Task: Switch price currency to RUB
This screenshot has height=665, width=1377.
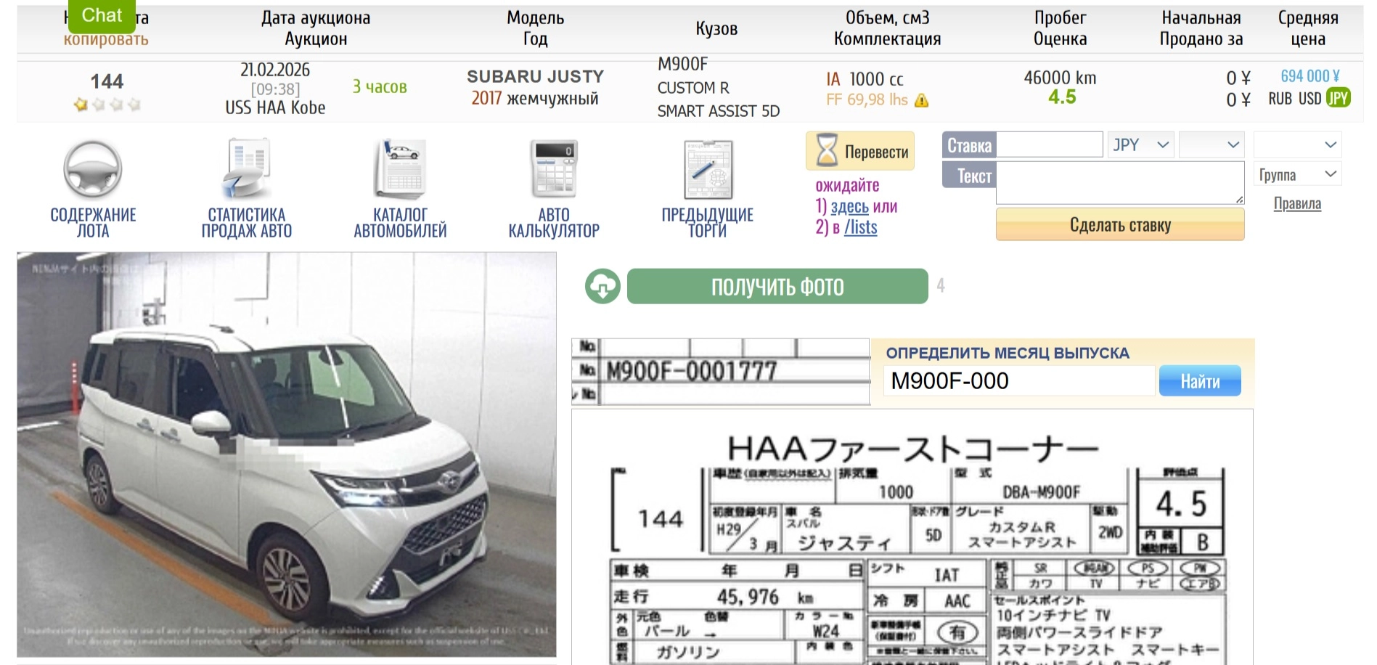Action: [x=1280, y=99]
